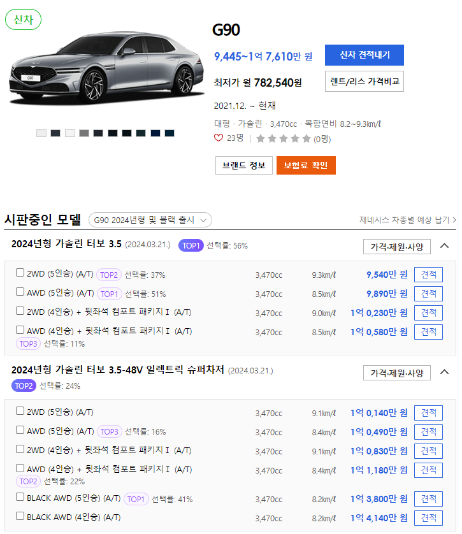Open 가격·제원·사양 for 48V 일렉트릭 슈퍼차저
Viewport: 462px width, 534px height.
396,373
